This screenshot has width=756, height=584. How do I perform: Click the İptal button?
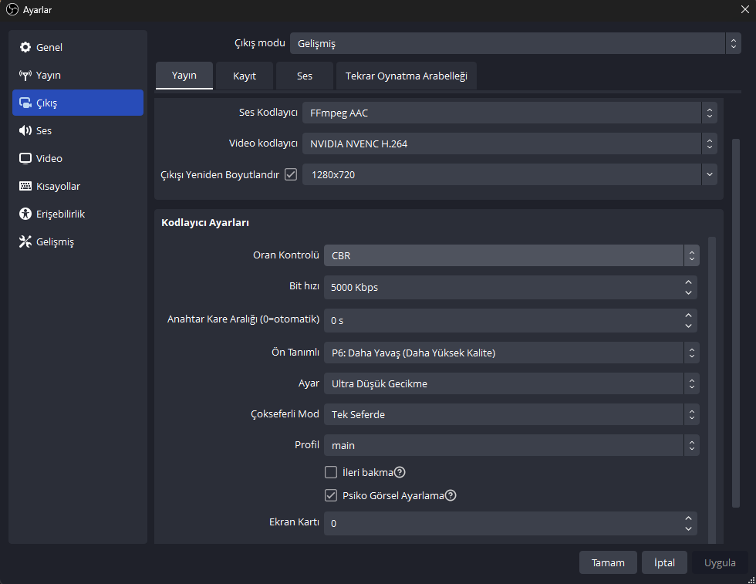coord(664,562)
